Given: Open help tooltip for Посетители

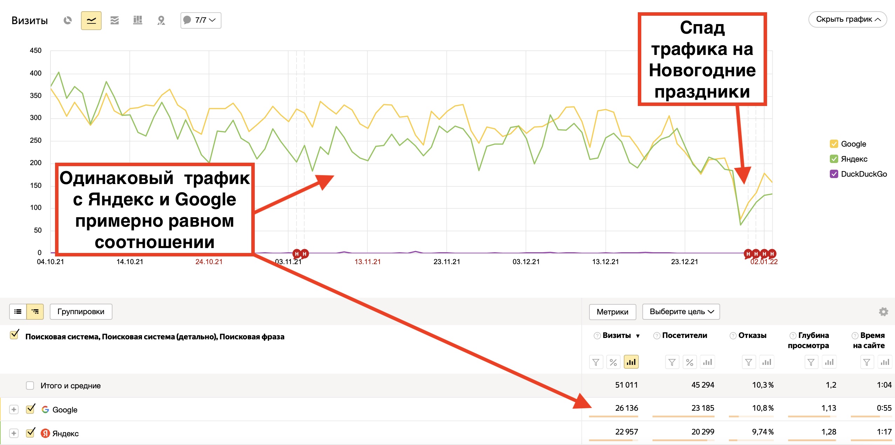Looking at the screenshot, I should tap(657, 336).
